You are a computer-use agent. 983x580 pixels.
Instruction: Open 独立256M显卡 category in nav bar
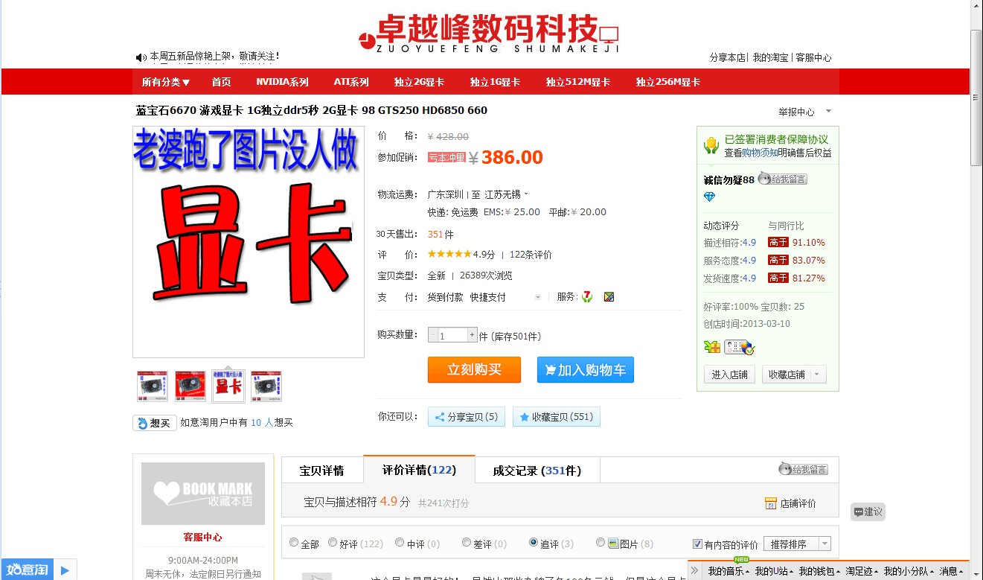pos(667,82)
